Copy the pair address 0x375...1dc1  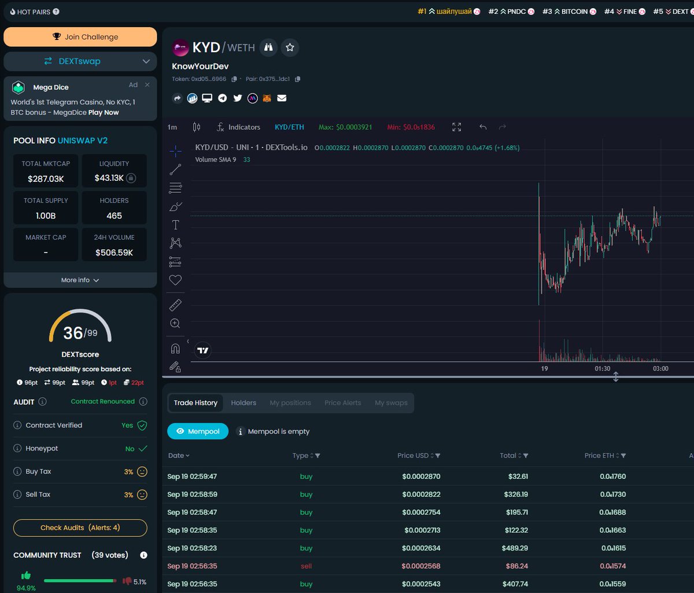[x=298, y=79]
